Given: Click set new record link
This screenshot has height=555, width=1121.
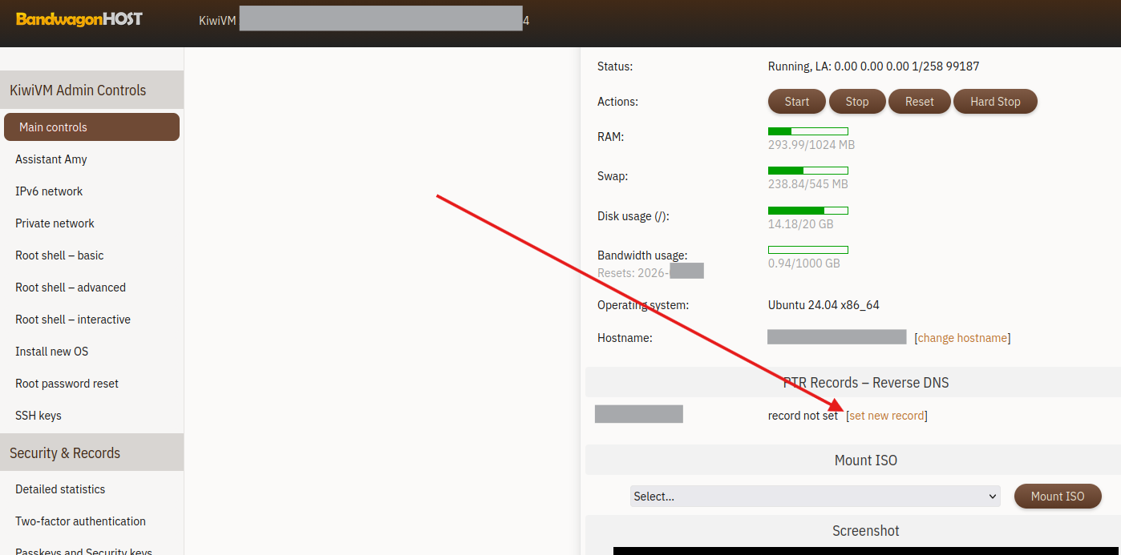Looking at the screenshot, I should (887, 416).
